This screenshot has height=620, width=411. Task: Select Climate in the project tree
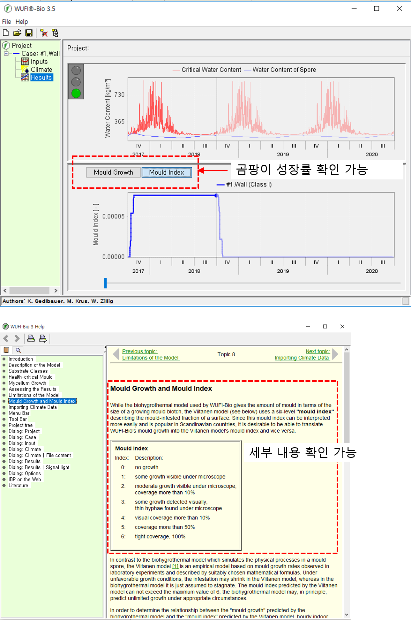click(41, 70)
